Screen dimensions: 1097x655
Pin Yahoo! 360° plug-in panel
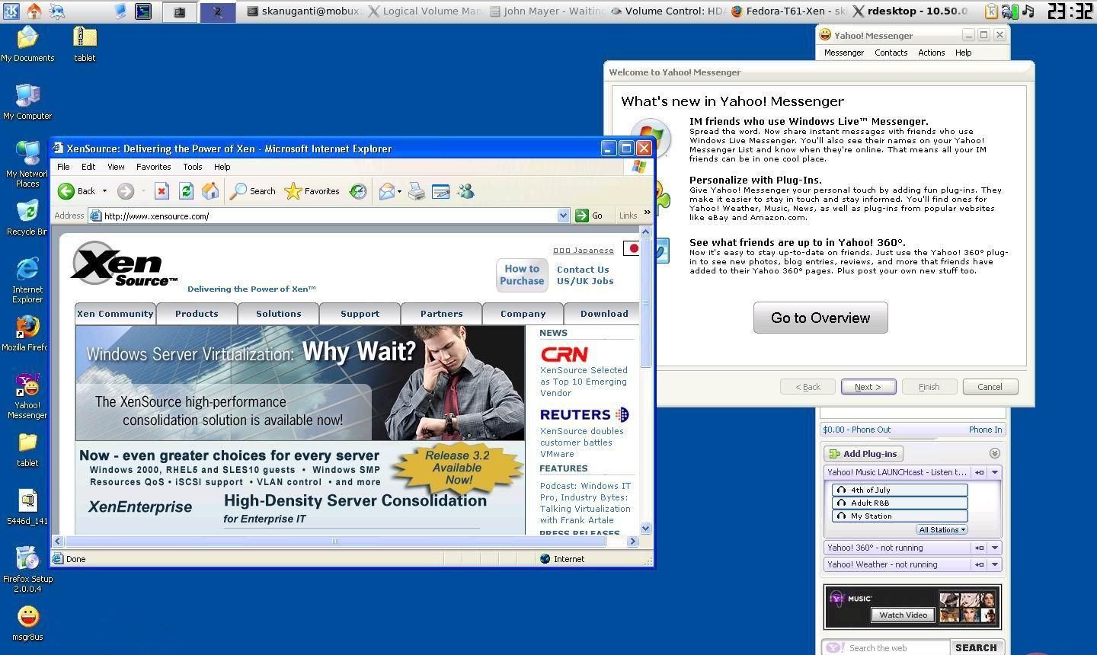tap(980, 548)
